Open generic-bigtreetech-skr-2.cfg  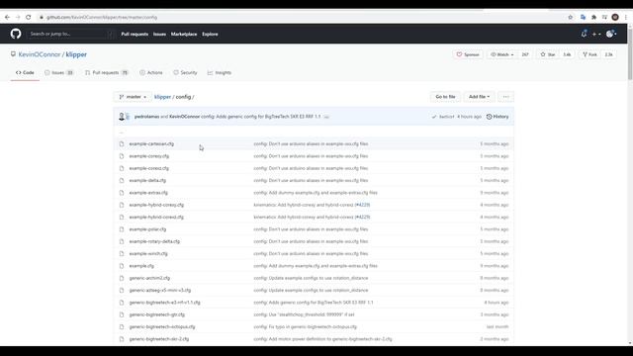(158, 339)
